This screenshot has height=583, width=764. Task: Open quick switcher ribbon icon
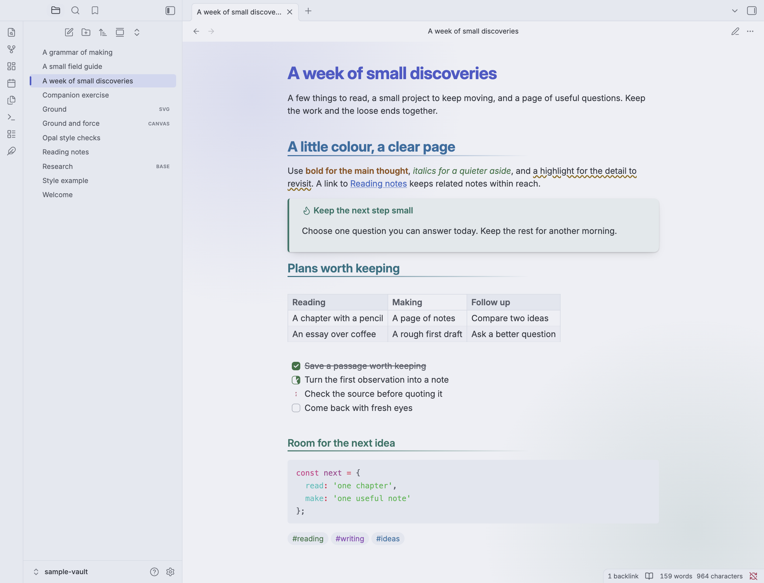[x=11, y=33]
